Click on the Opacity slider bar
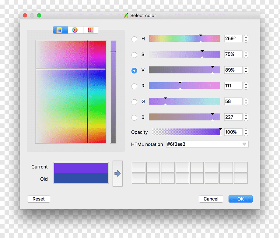Screen dimensions: 280x238 [x=186, y=132]
